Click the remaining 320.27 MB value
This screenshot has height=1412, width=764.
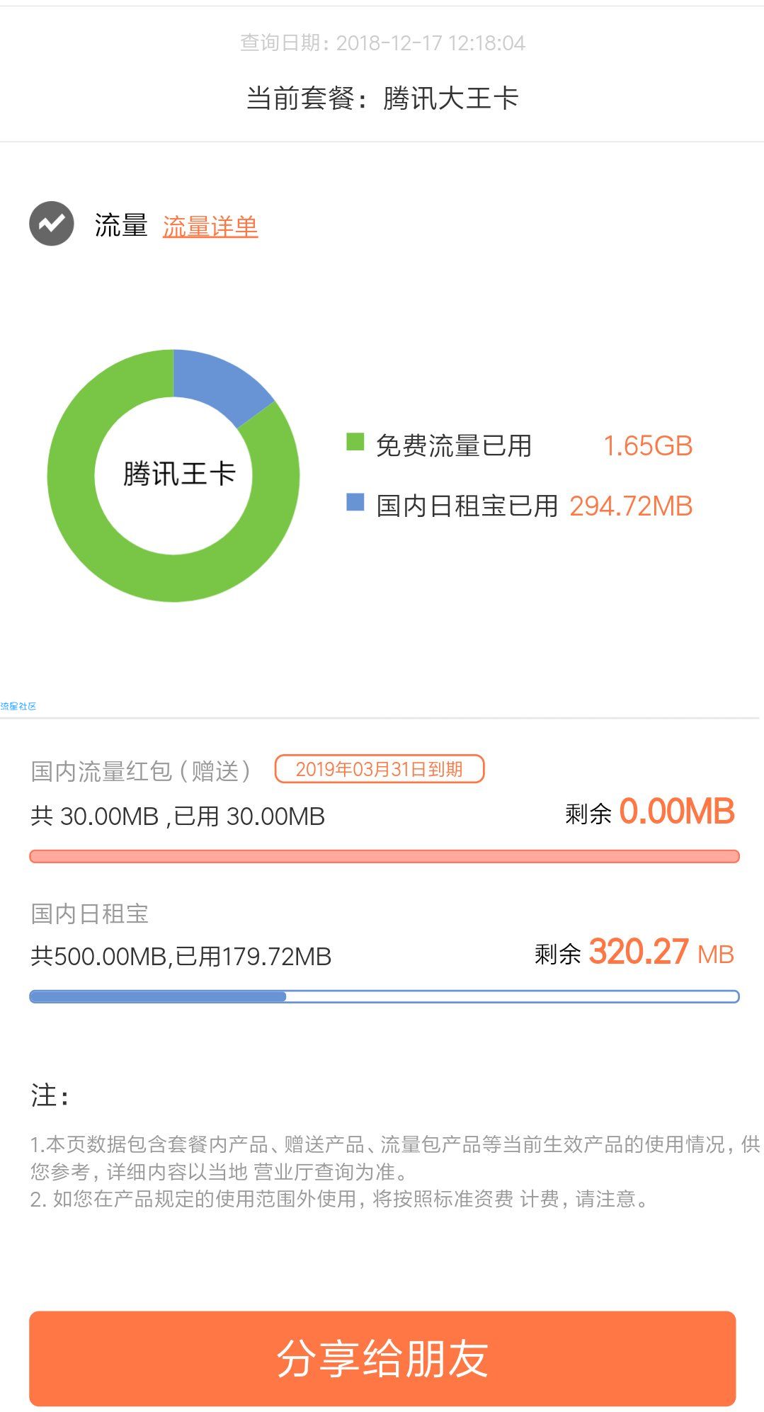[661, 952]
